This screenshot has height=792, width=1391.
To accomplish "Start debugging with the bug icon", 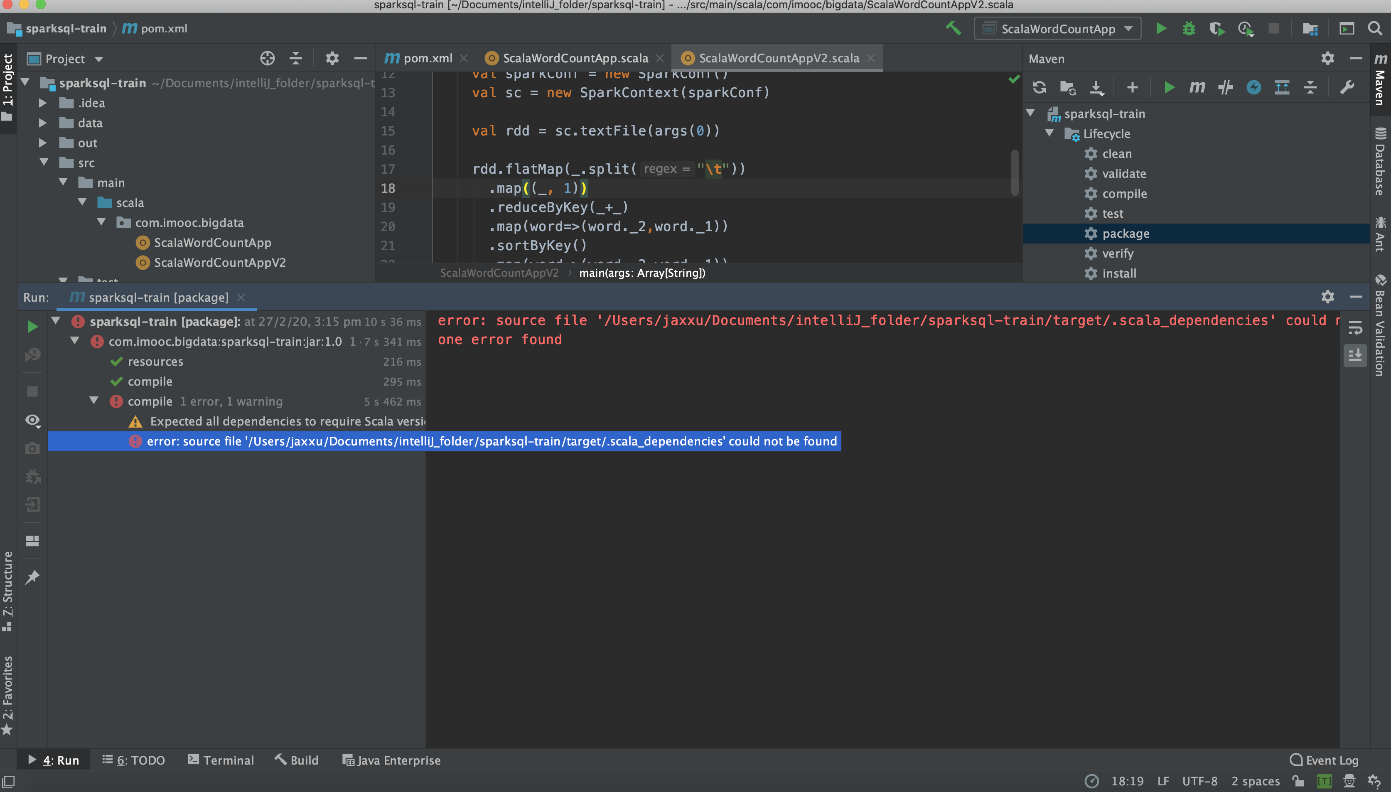I will click(x=1189, y=28).
